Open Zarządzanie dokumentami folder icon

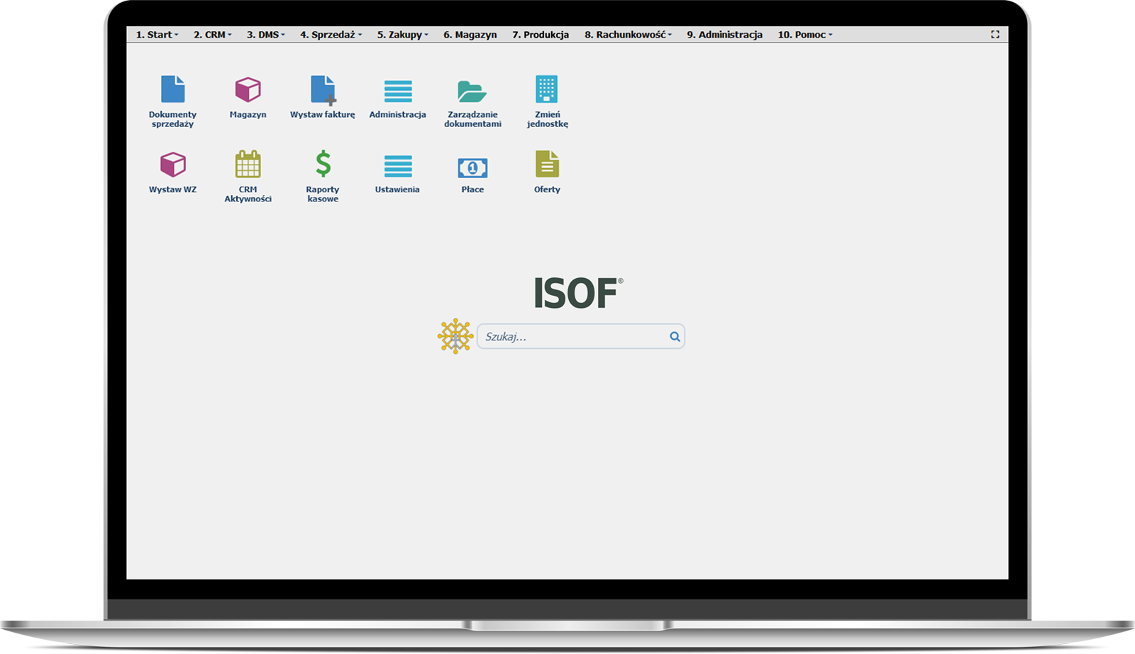[472, 91]
